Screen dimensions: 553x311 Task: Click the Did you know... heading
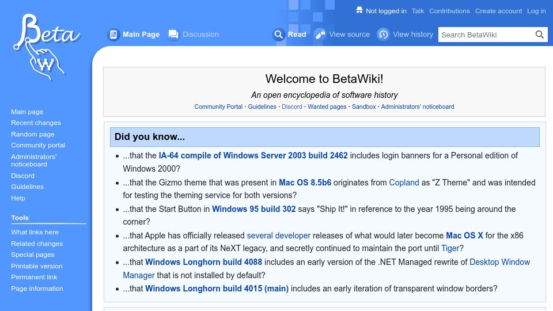click(150, 137)
